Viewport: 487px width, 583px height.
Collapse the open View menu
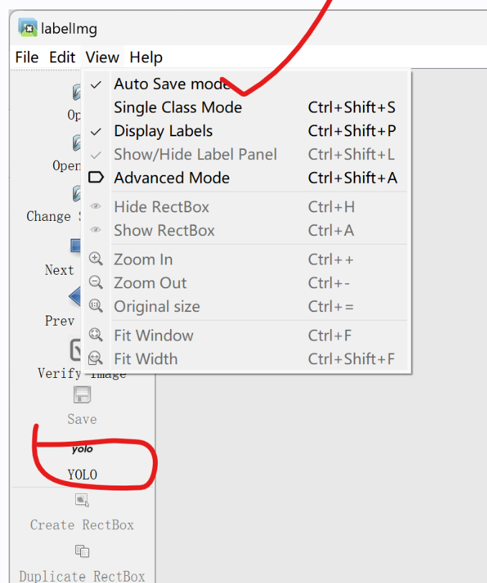click(x=102, y=57)
